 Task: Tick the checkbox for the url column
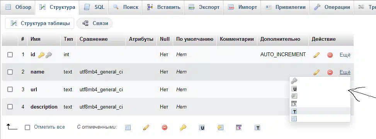pyautogui.click(x=10, y=90)
